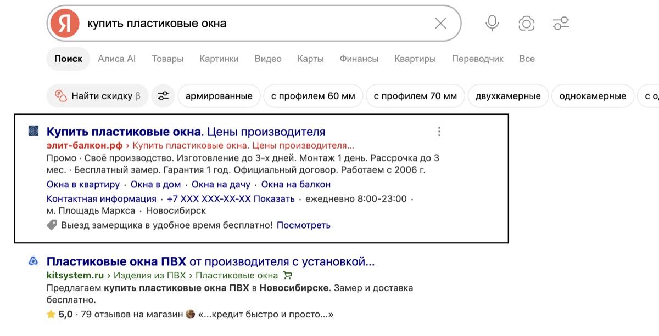
Task: Click the kitsystem.ru domain link
Action: point(75,275)
